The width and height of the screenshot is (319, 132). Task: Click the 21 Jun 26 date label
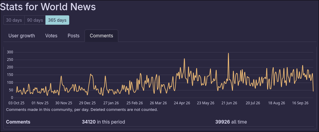pyautogui.click(x=229, y=103)
